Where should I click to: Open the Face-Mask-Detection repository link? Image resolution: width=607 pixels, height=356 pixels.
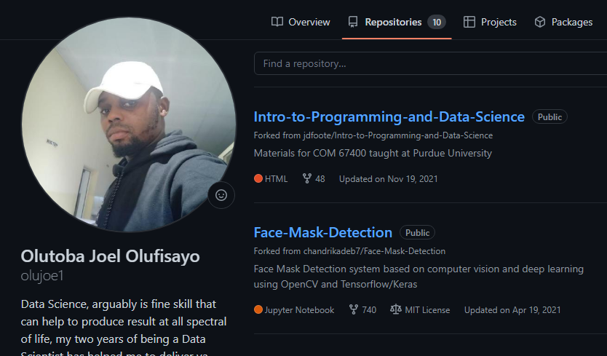tap(322, 232)
